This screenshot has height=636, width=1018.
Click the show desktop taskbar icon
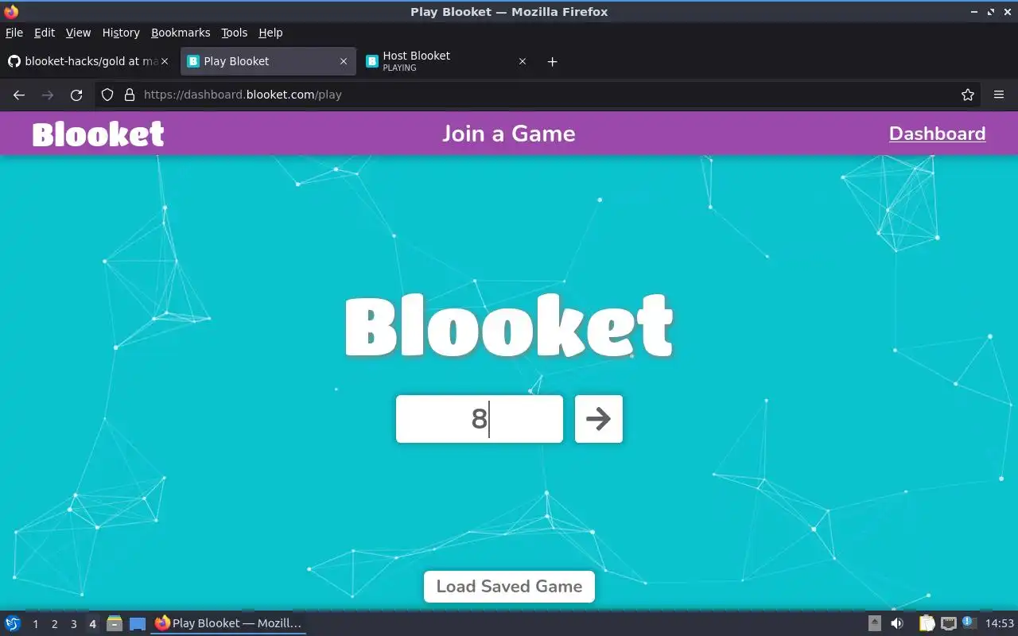(x=138, y=624)
